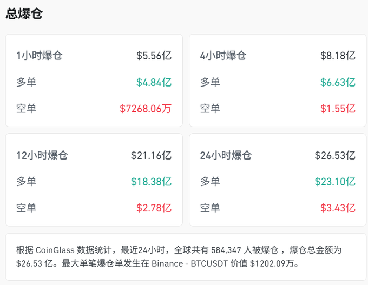
Task: Click the 24-hour long value $23.10亿
Action: coord(335,182)
